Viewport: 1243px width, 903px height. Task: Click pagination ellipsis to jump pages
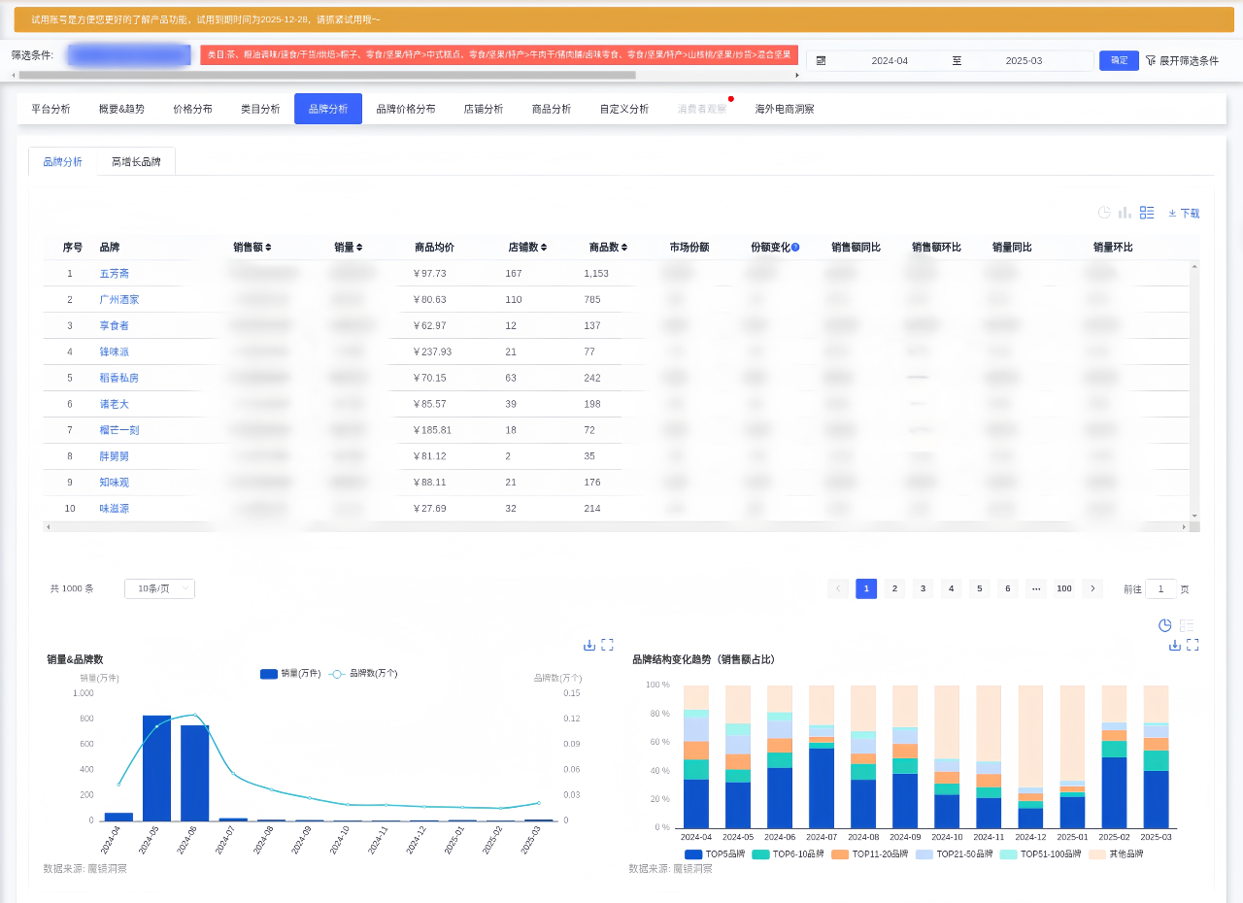[x=1036, y=588]
